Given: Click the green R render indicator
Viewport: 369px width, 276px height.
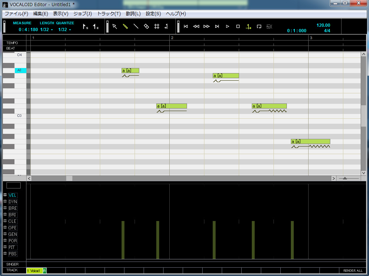Looking at the screenshot, I should [44, 271].
